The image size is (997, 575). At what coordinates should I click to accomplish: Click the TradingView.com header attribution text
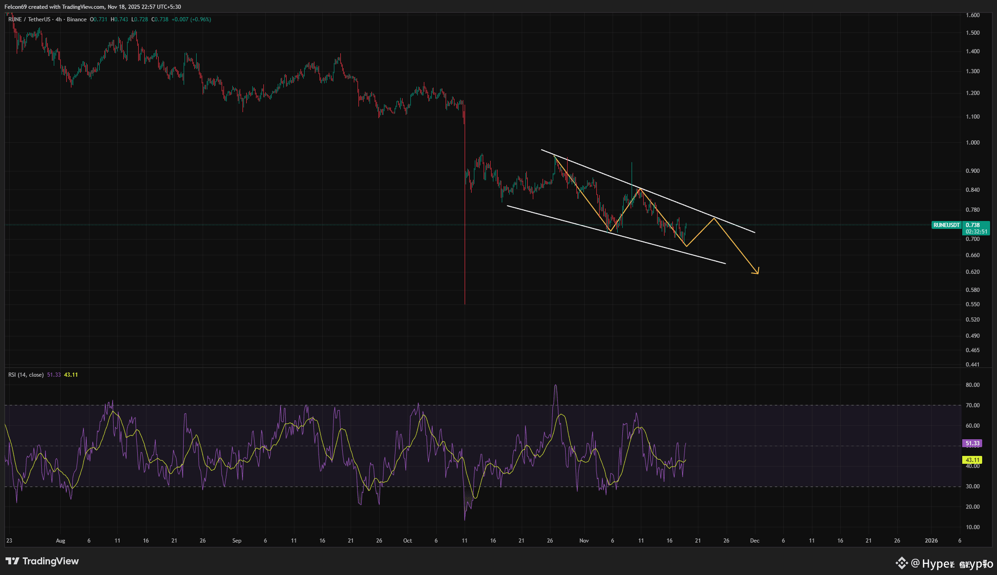(x=83, y=7)
